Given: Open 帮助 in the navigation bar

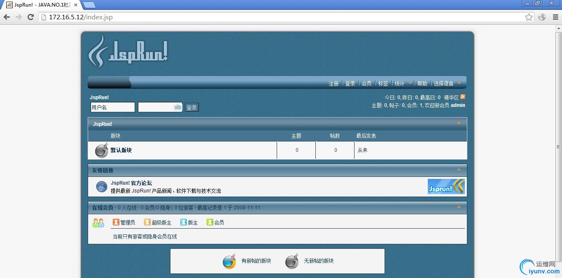Looking at the screenshot, I should [422, 83].
